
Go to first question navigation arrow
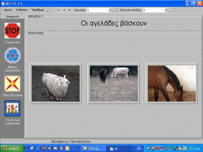click(x=58, y=10)
